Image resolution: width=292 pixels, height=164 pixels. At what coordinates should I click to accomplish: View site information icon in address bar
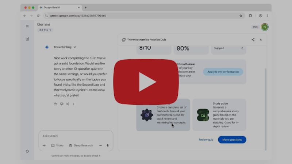pyautogui.click(x=46, y=16)
